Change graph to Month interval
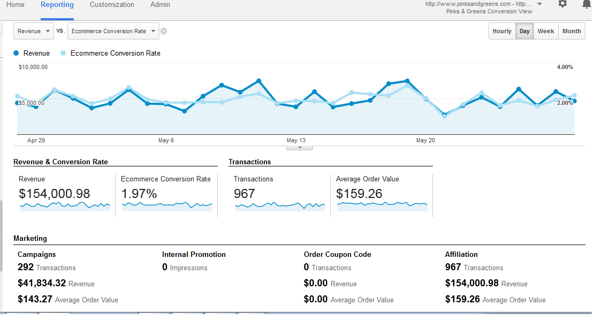Screen dimensions: 595x320 tap(571, 31)
